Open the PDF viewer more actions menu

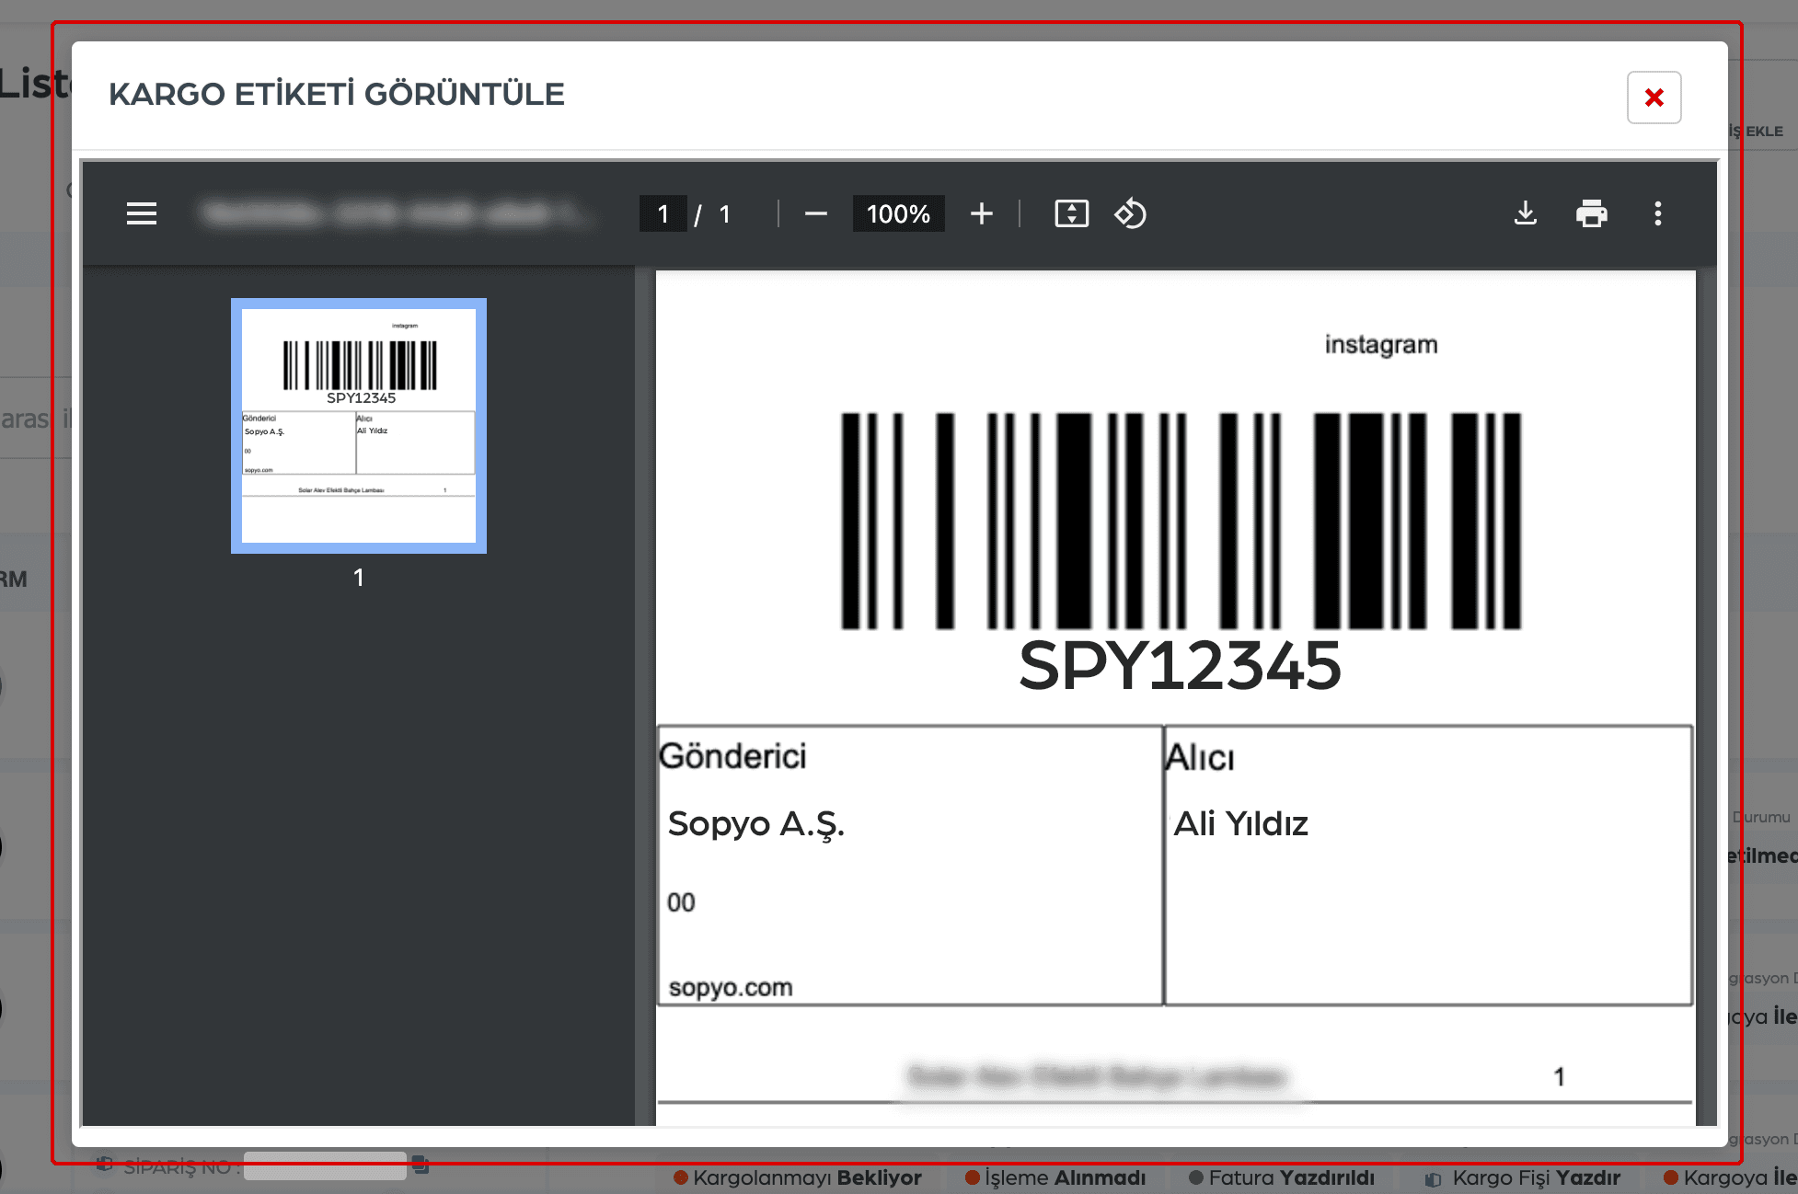point(1657,214)
